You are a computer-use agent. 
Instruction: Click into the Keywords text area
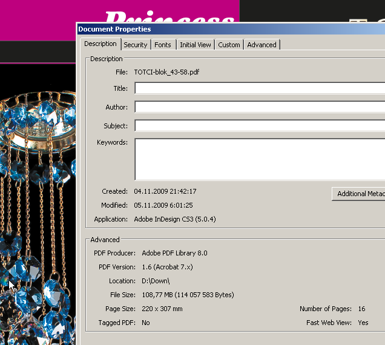260,159
